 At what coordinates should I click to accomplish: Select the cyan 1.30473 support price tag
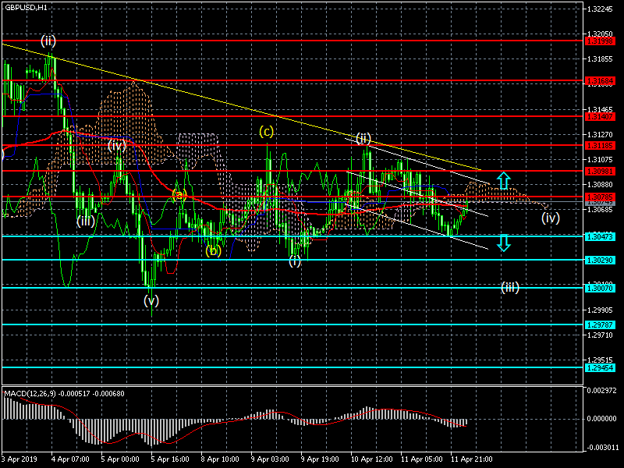[601, 236]
